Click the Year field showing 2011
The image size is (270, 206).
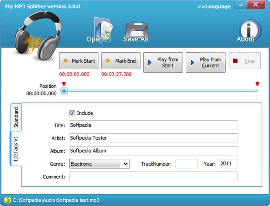(x=228, y=164)
